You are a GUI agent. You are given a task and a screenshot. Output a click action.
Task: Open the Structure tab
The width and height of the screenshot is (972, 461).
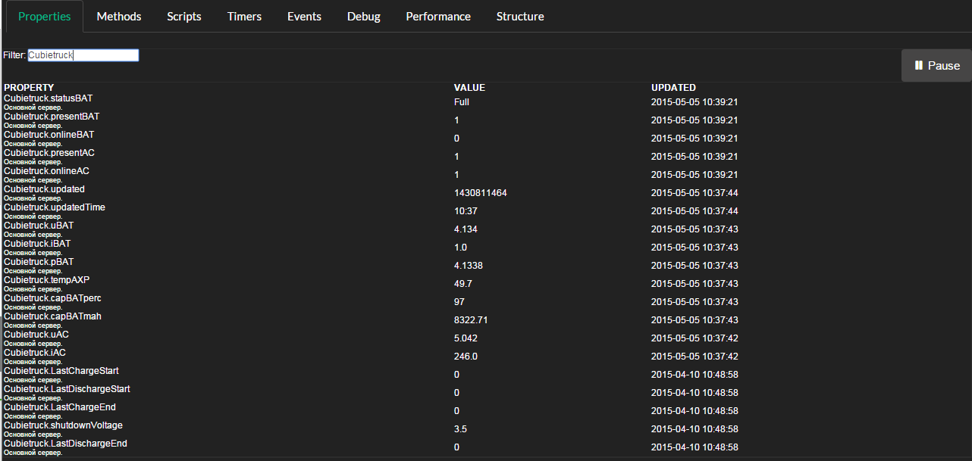[x=520, y=17]
